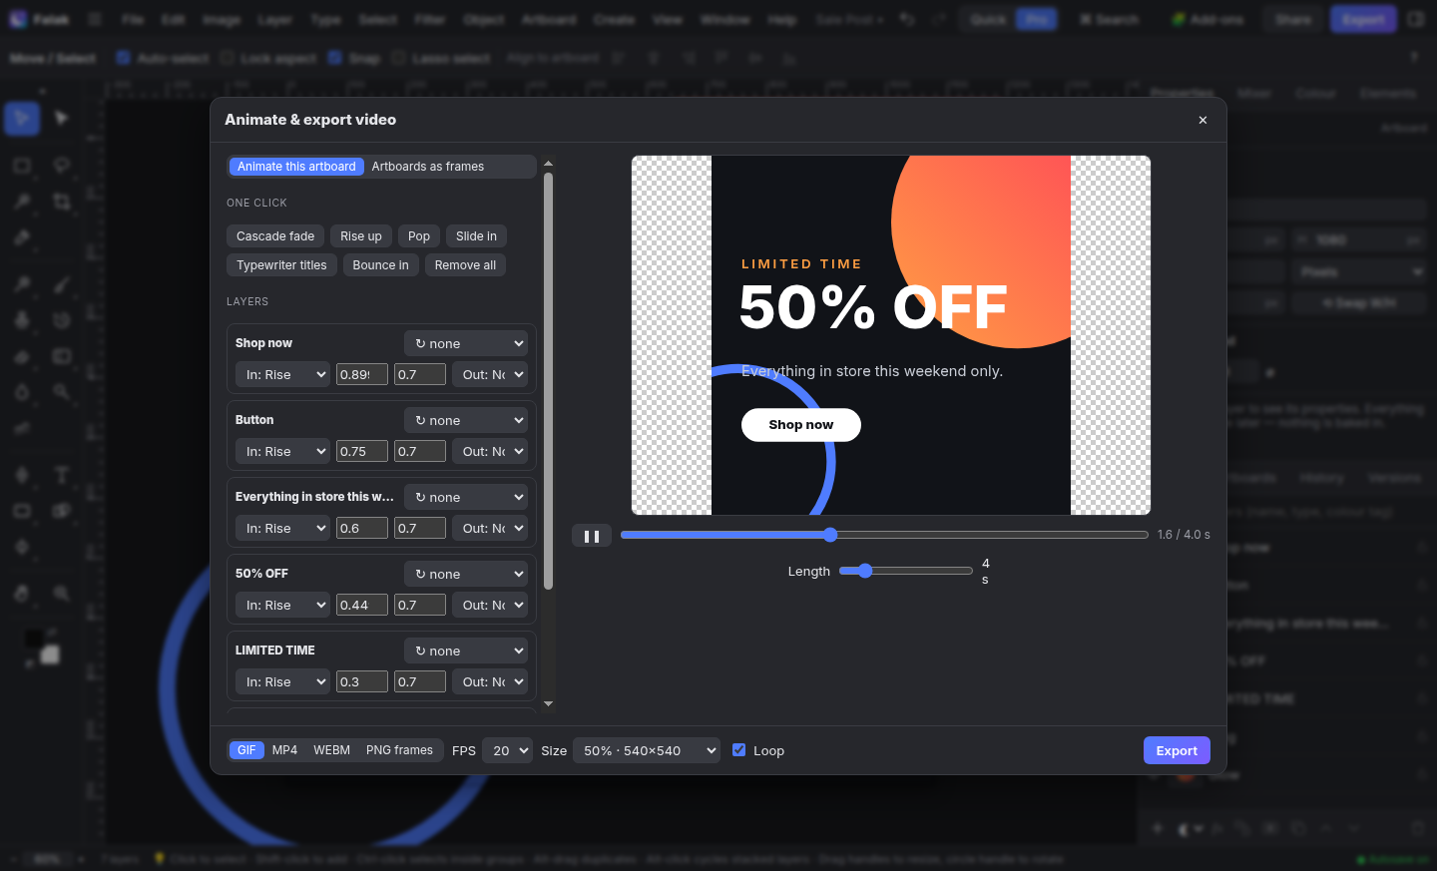Viewport: 1437px width, 871px height.
Task: Open the In: Rise dropdown for Everything in store layer
Action: [282, 529]
